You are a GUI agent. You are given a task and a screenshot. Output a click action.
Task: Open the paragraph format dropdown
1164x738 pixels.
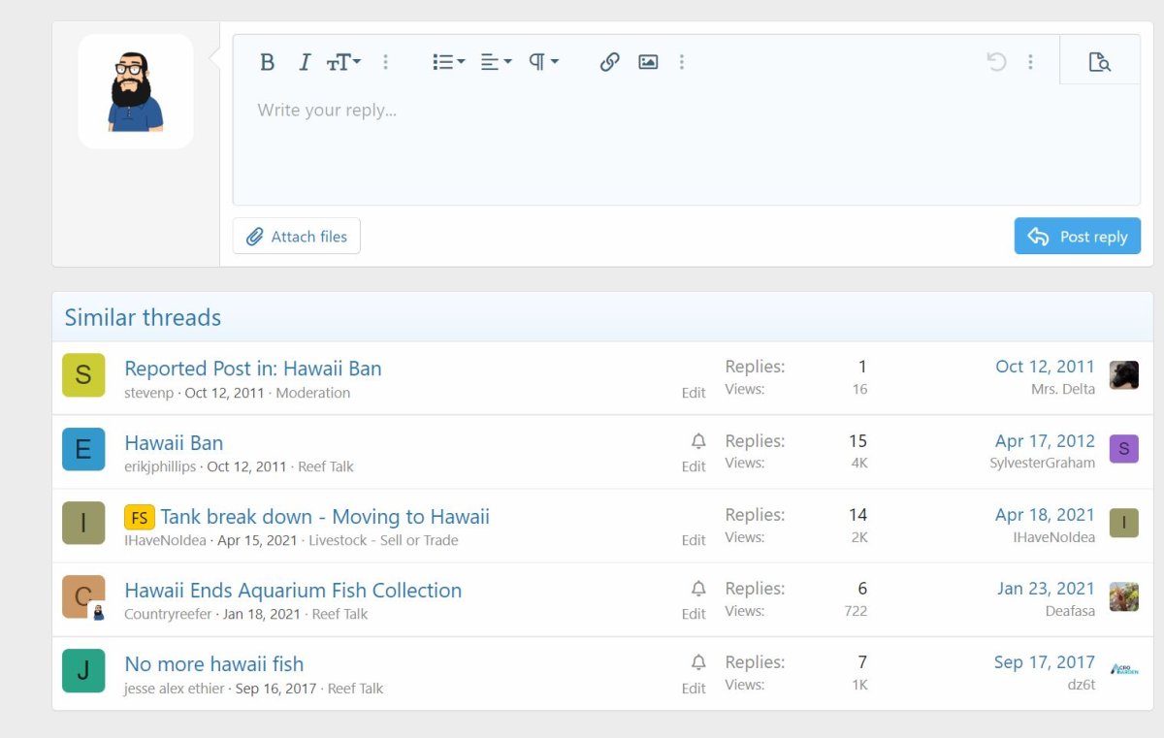click(x=543, y=62)
